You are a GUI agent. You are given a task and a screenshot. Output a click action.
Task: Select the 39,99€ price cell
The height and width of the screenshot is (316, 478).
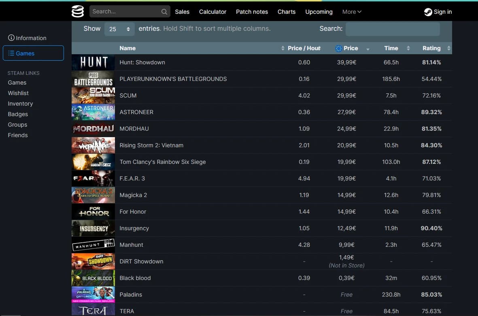pyautogui.click(x=346, y=62)
